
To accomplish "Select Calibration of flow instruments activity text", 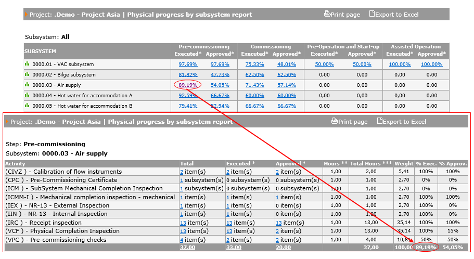I will click(x=78, y=172).
